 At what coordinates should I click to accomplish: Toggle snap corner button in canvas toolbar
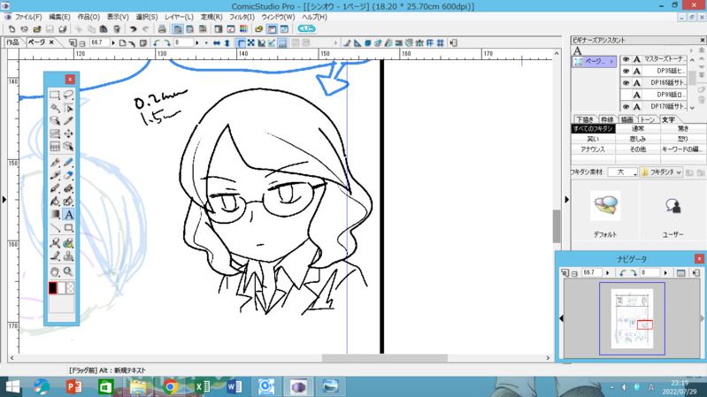tap(242, 42)
